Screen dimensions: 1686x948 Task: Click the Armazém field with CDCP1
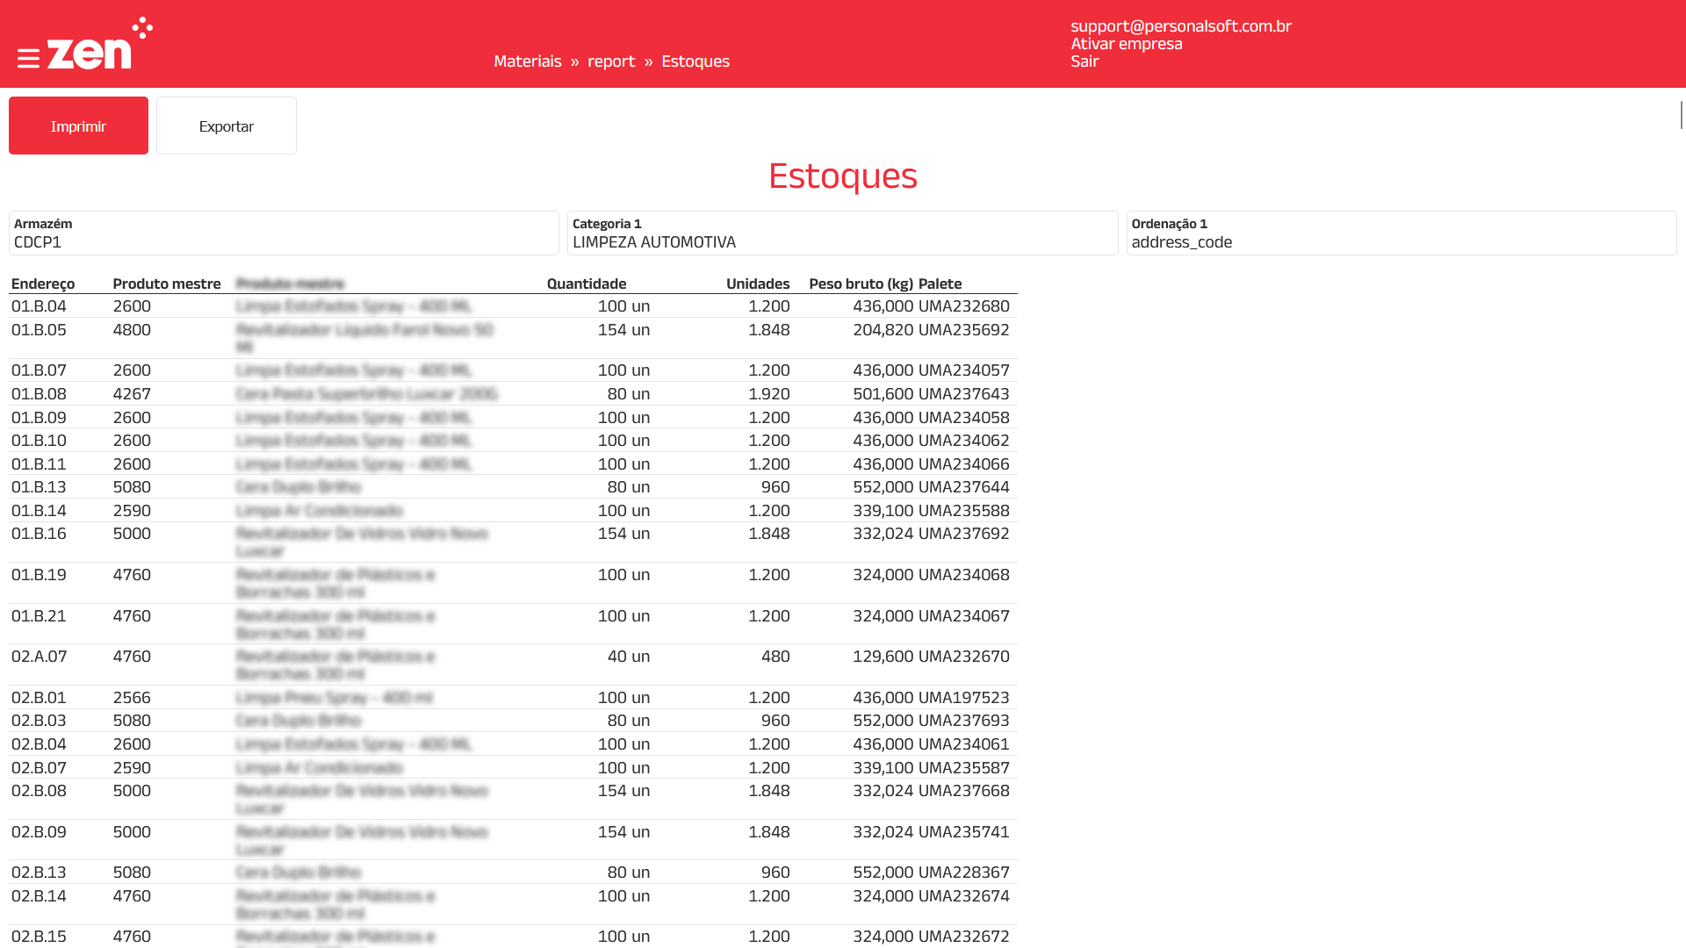[283, 233]
